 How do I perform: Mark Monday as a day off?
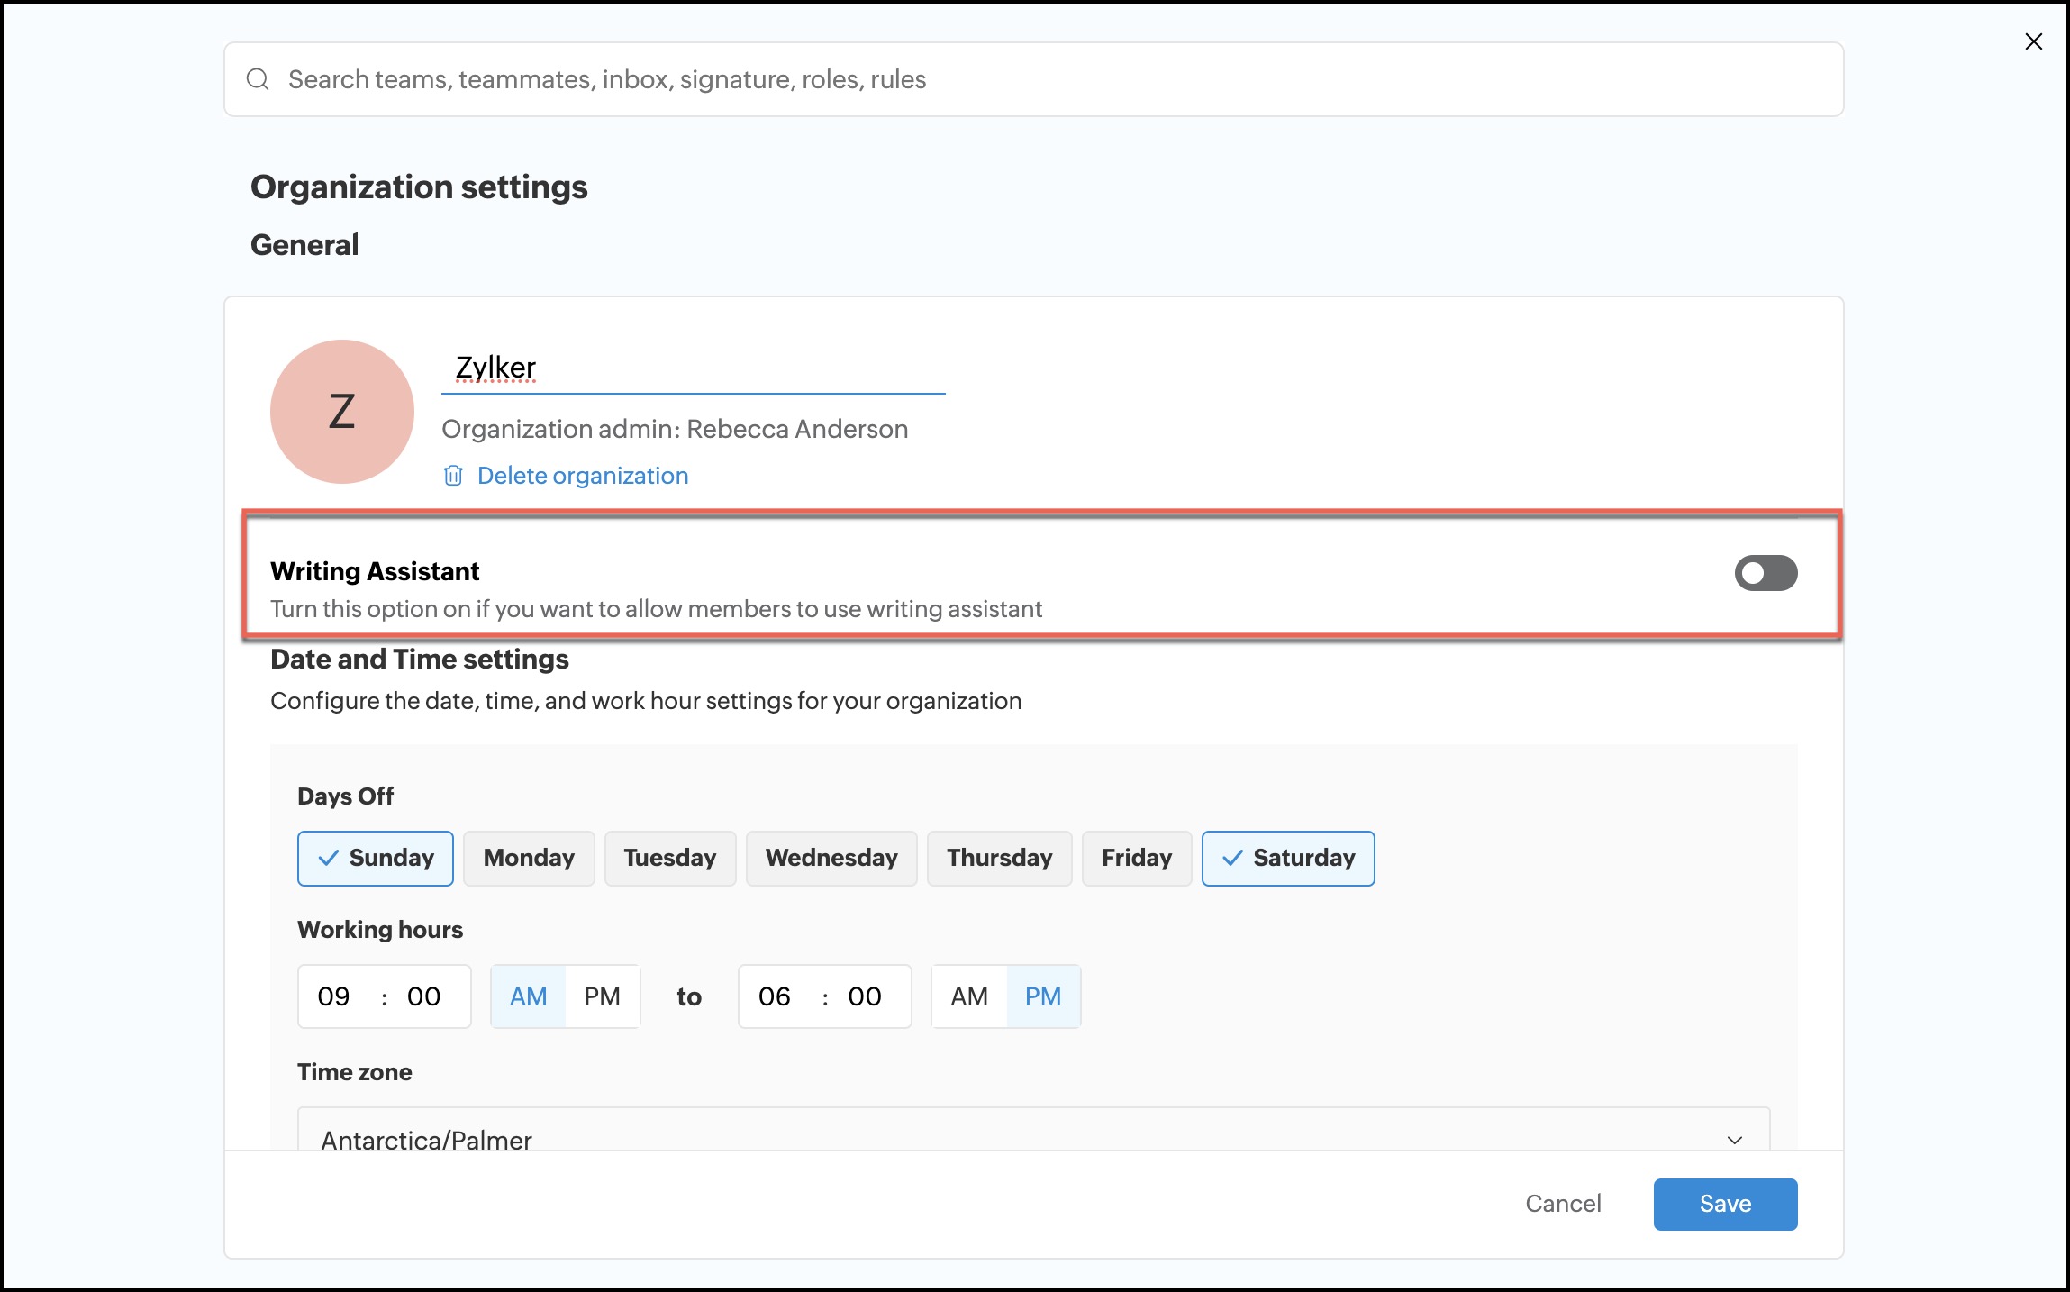[x=529, y=858]
